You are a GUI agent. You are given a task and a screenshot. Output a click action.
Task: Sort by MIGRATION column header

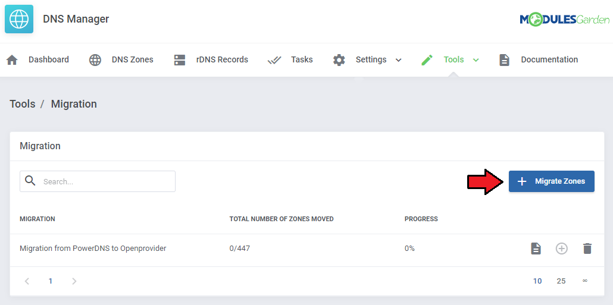click(37, 219)
